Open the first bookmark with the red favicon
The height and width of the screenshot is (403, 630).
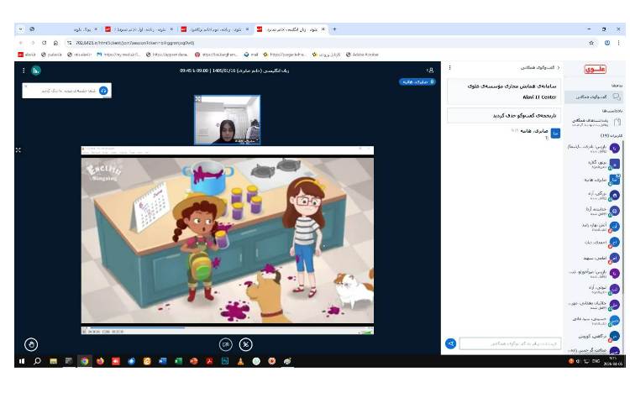pos(27,55)
